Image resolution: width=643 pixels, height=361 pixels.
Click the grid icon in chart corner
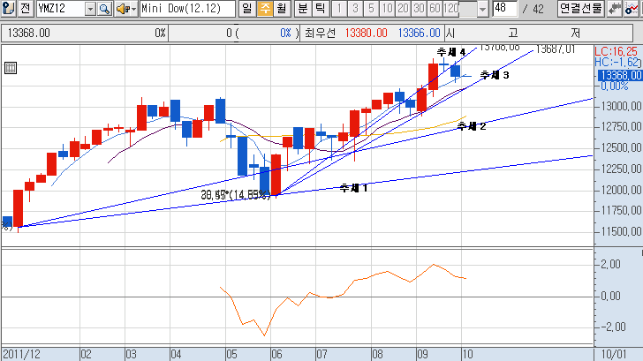(x=11, y=68)
